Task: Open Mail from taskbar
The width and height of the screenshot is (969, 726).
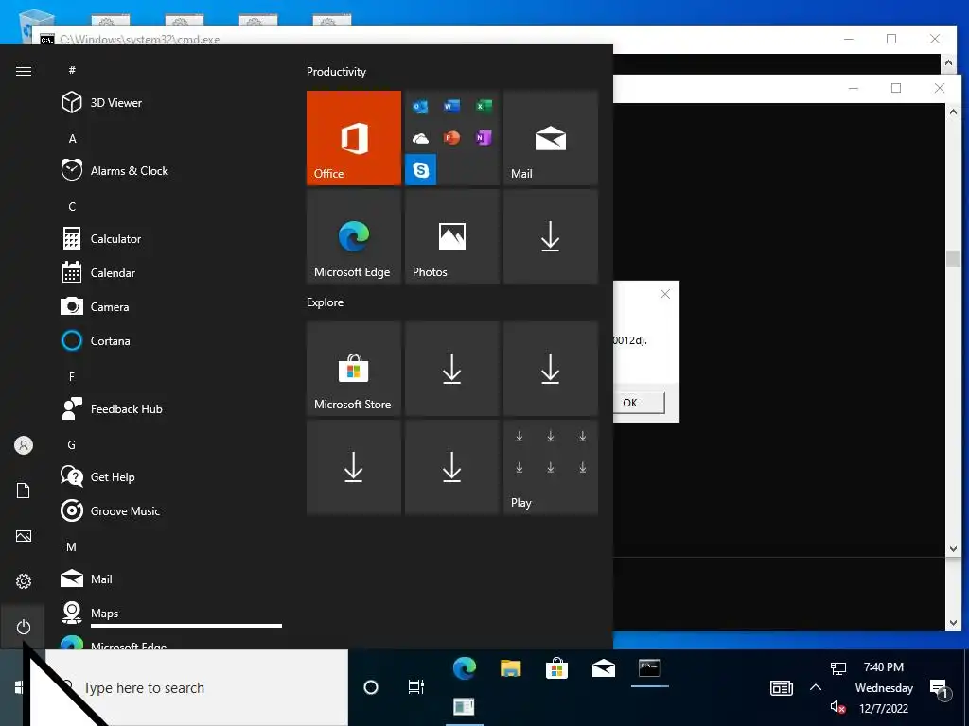Action: (603, 668)
